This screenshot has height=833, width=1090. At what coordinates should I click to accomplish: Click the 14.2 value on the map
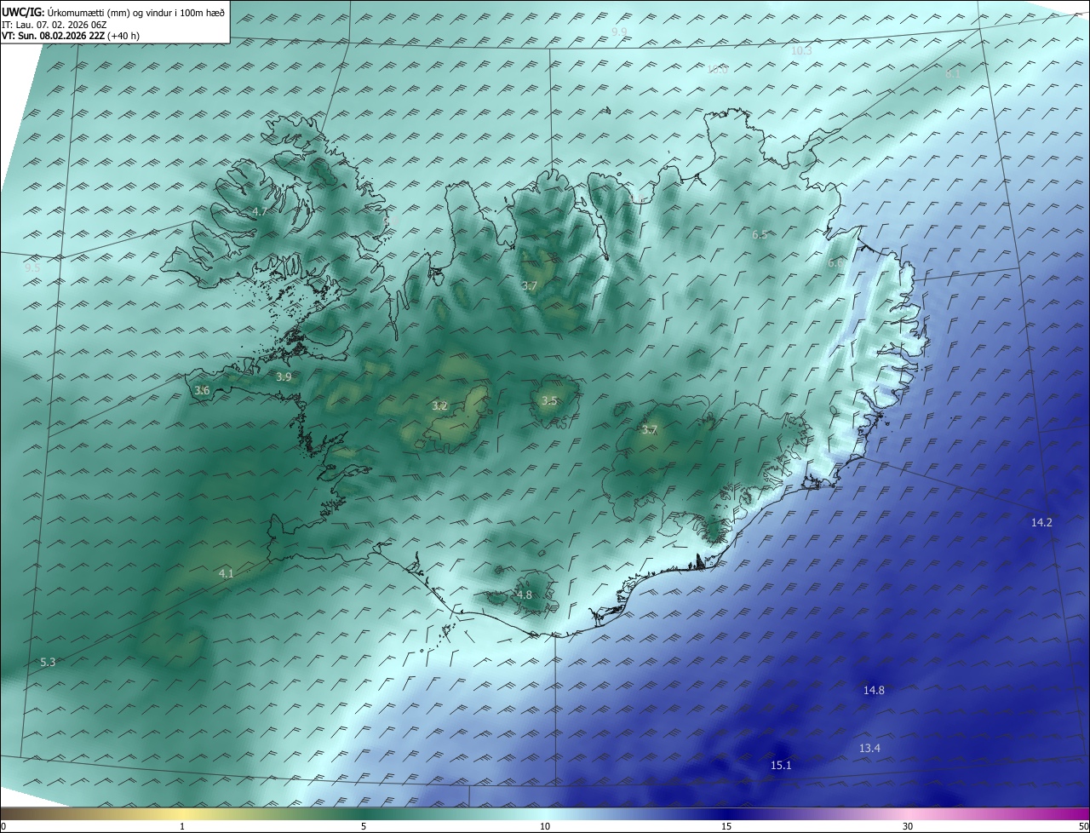tap(1041, 523)
